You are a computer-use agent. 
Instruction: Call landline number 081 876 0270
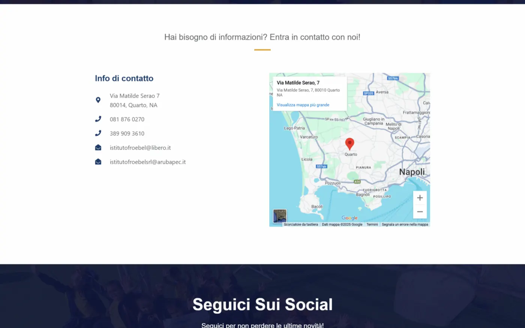click(x=127, y=119)
